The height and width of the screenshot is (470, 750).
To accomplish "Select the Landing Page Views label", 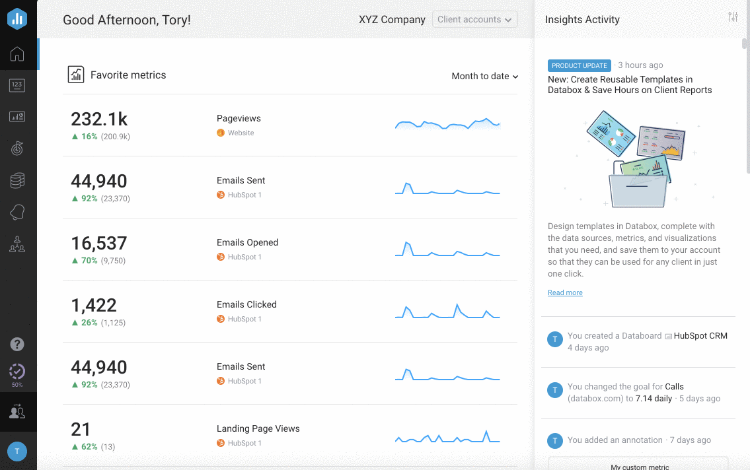I will pyautogui.click(x=258, y=429).
